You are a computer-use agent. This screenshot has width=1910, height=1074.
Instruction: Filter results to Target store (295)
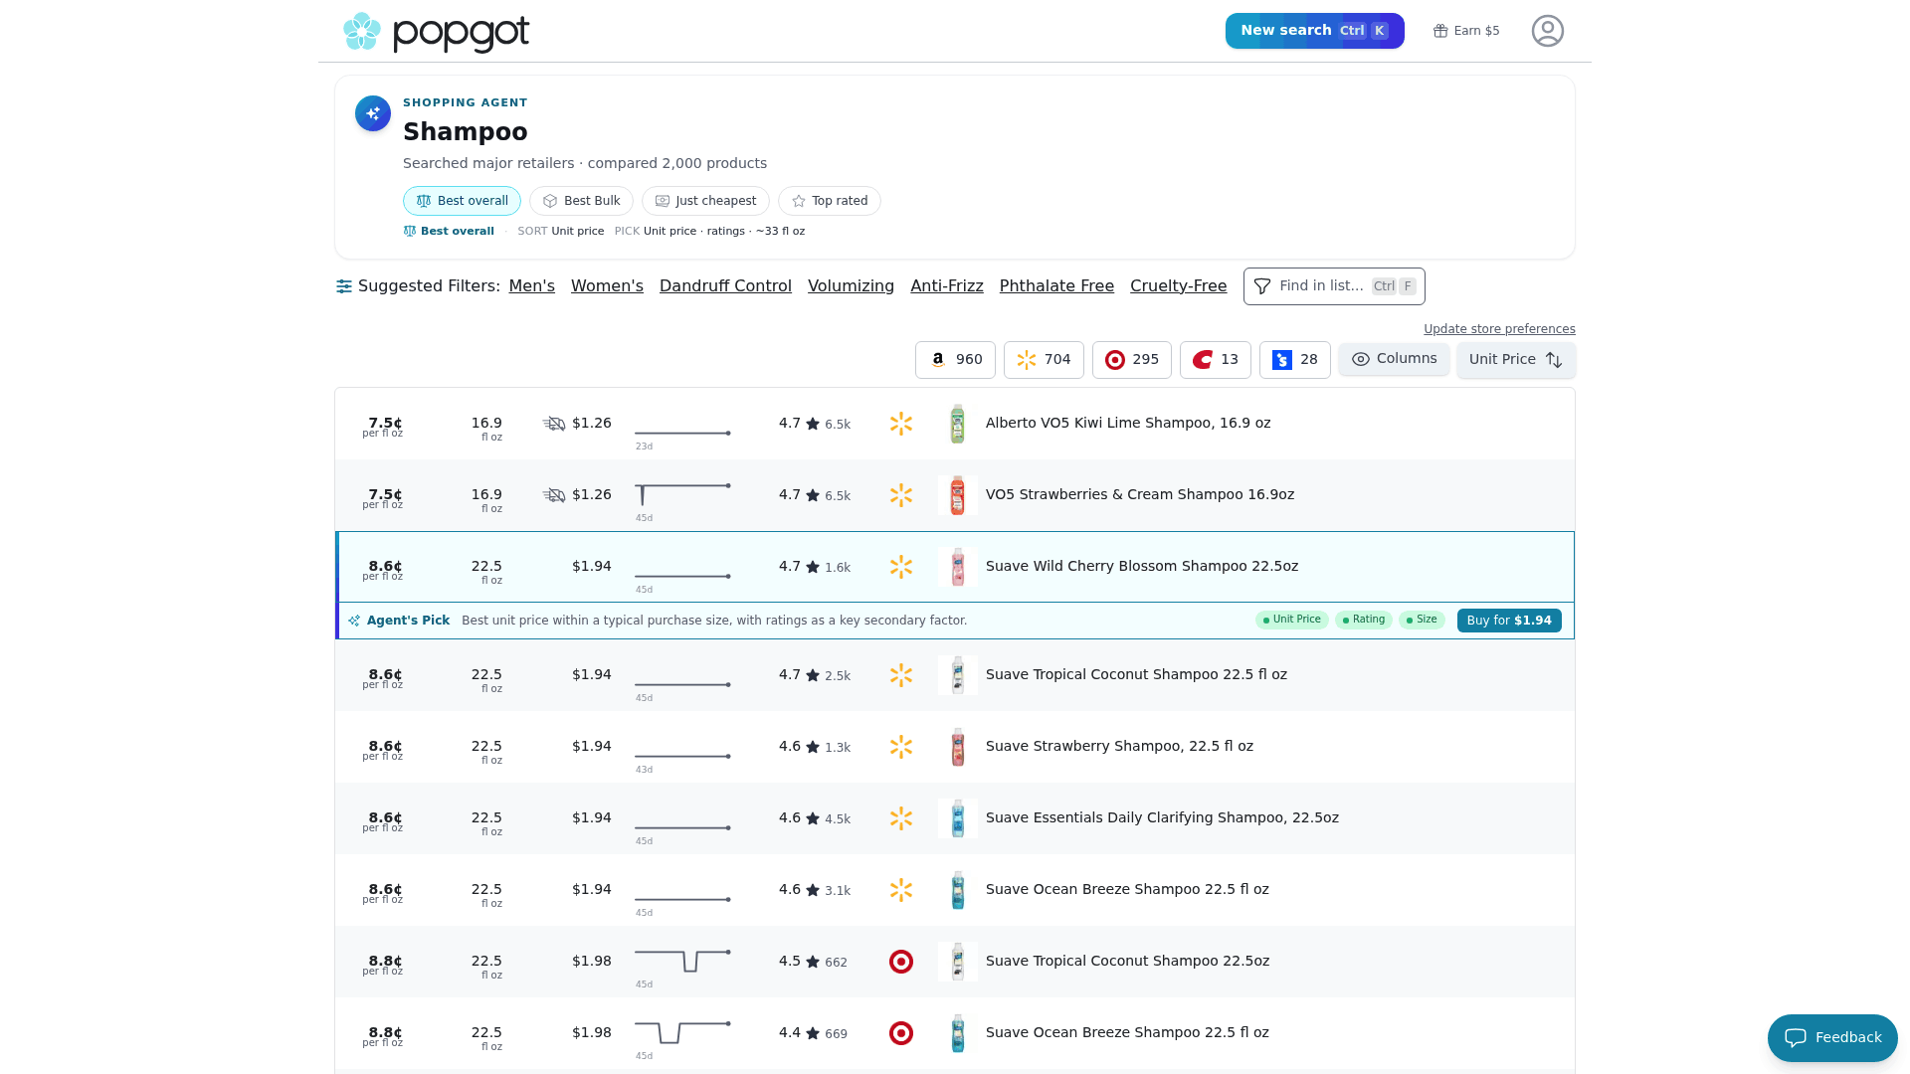(x=1132, y=360)
